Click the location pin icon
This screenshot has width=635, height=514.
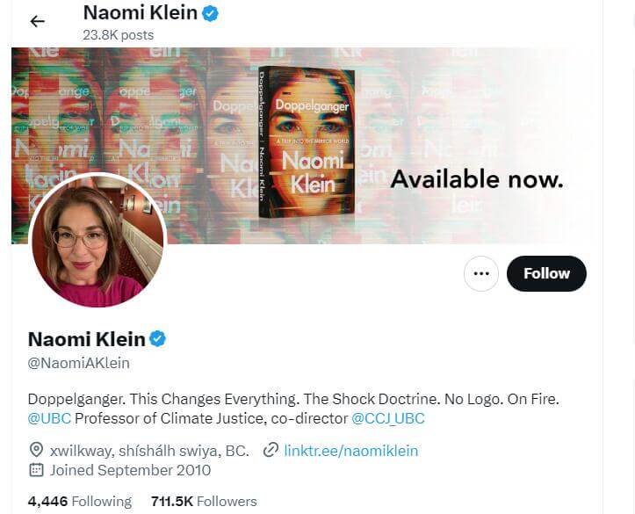(36, 451)
